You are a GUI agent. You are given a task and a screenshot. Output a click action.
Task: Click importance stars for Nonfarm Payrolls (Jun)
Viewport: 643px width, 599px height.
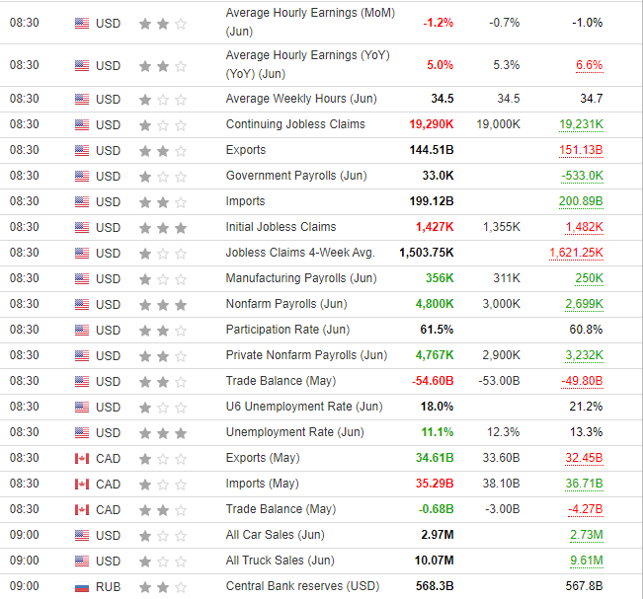click(163, 305)
